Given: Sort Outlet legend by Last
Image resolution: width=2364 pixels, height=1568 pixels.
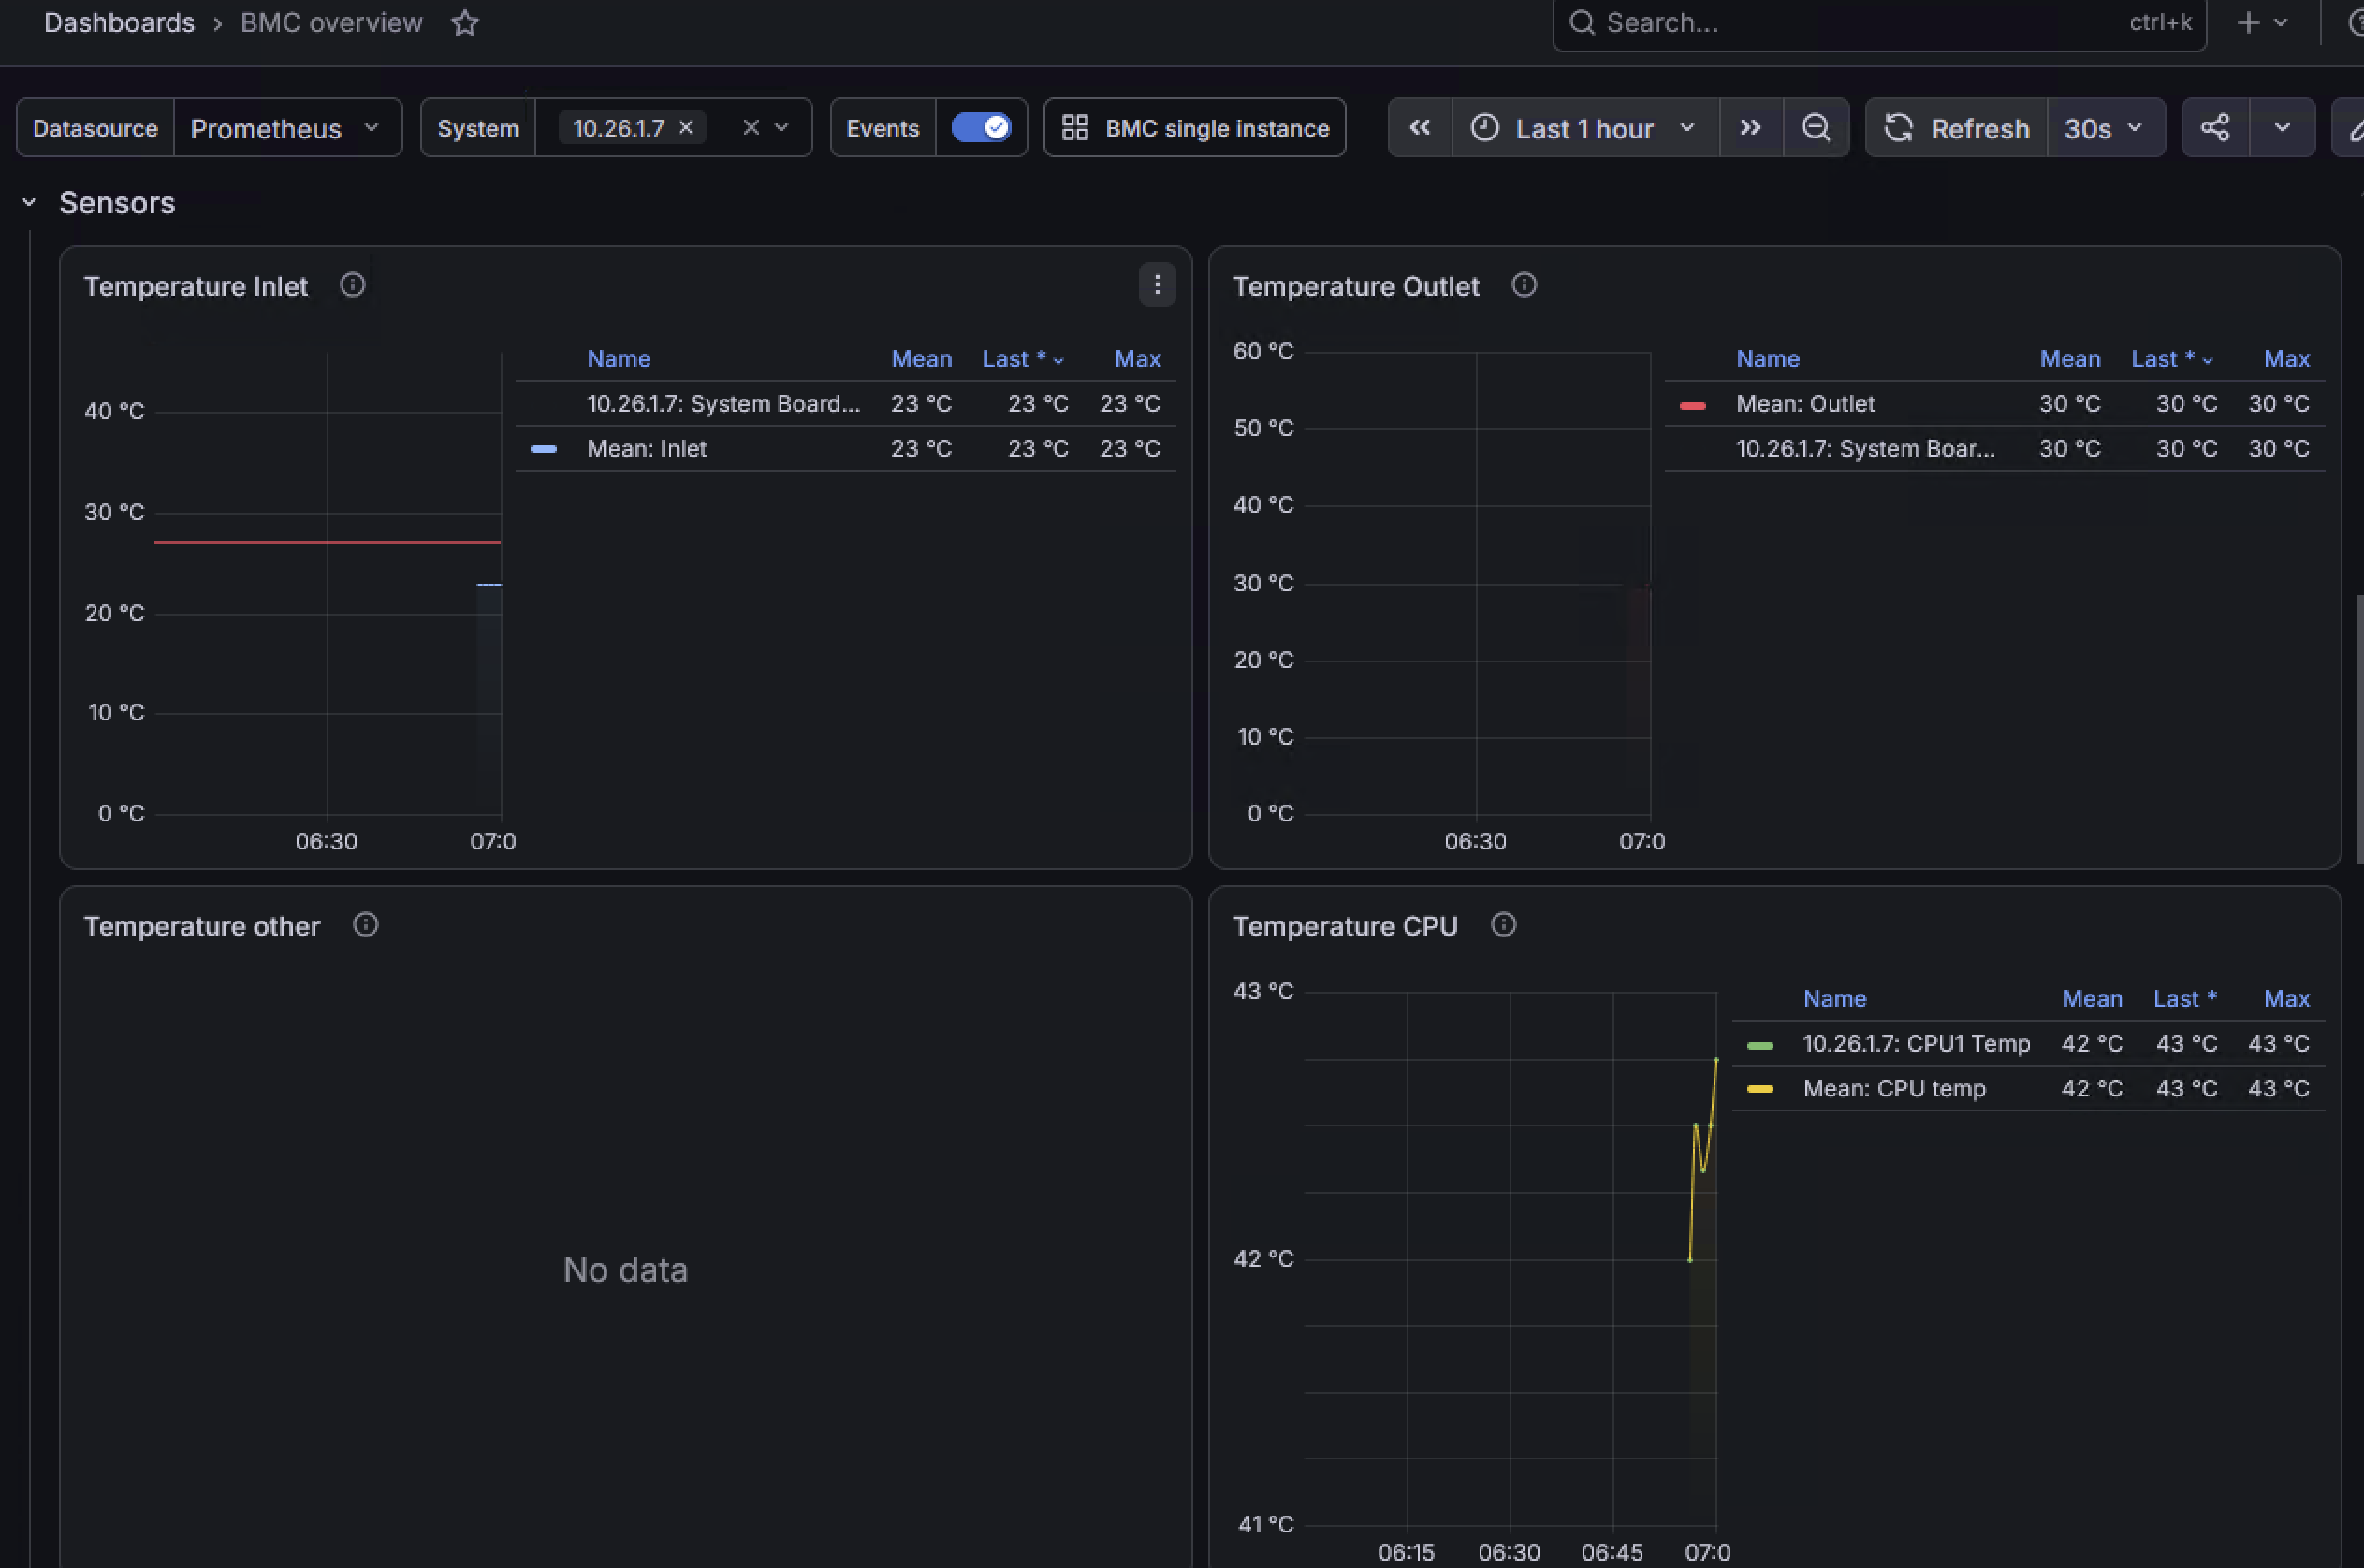Looking at the screenshot, I should [2172, 358].
